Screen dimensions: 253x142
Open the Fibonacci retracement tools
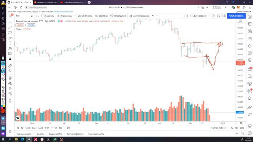(10, 33)
